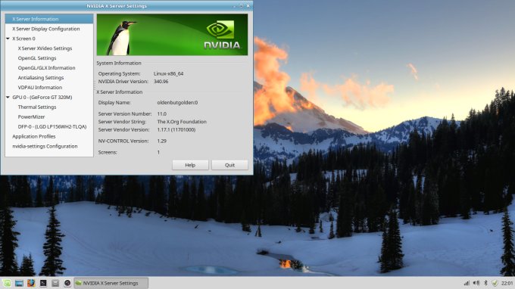Open OpenGL/GLX Information page
The height and width of the screenshot is (289, 515).
pyautogui.click(x=47, y=68)
